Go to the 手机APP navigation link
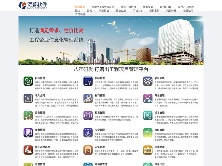Screen dimensions: 222x166 pyautogui.click(x=138, y=10)
